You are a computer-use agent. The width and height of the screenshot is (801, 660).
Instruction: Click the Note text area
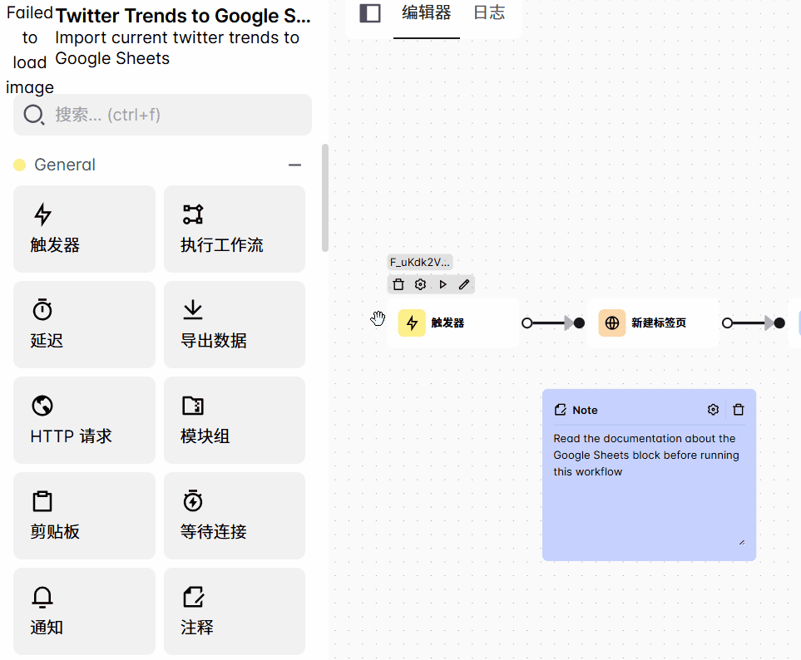[x=650, y=490]
